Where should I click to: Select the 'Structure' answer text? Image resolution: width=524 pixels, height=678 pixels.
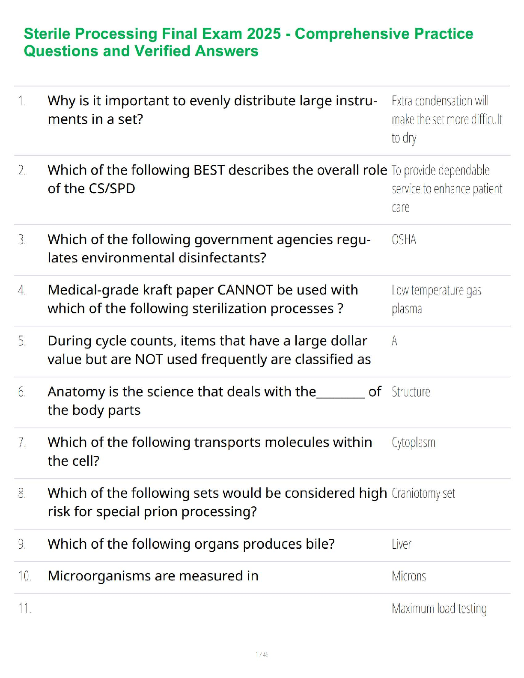[x=411, y=392]
